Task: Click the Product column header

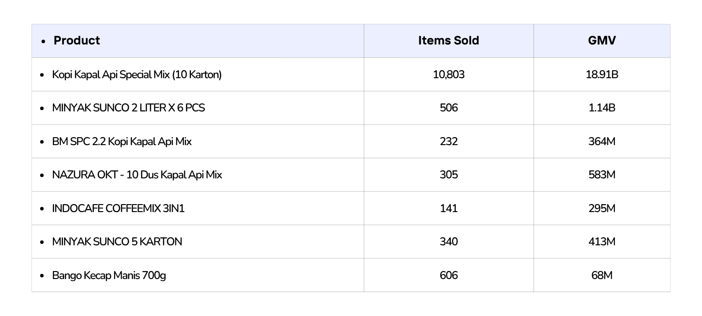Action: 77,41
